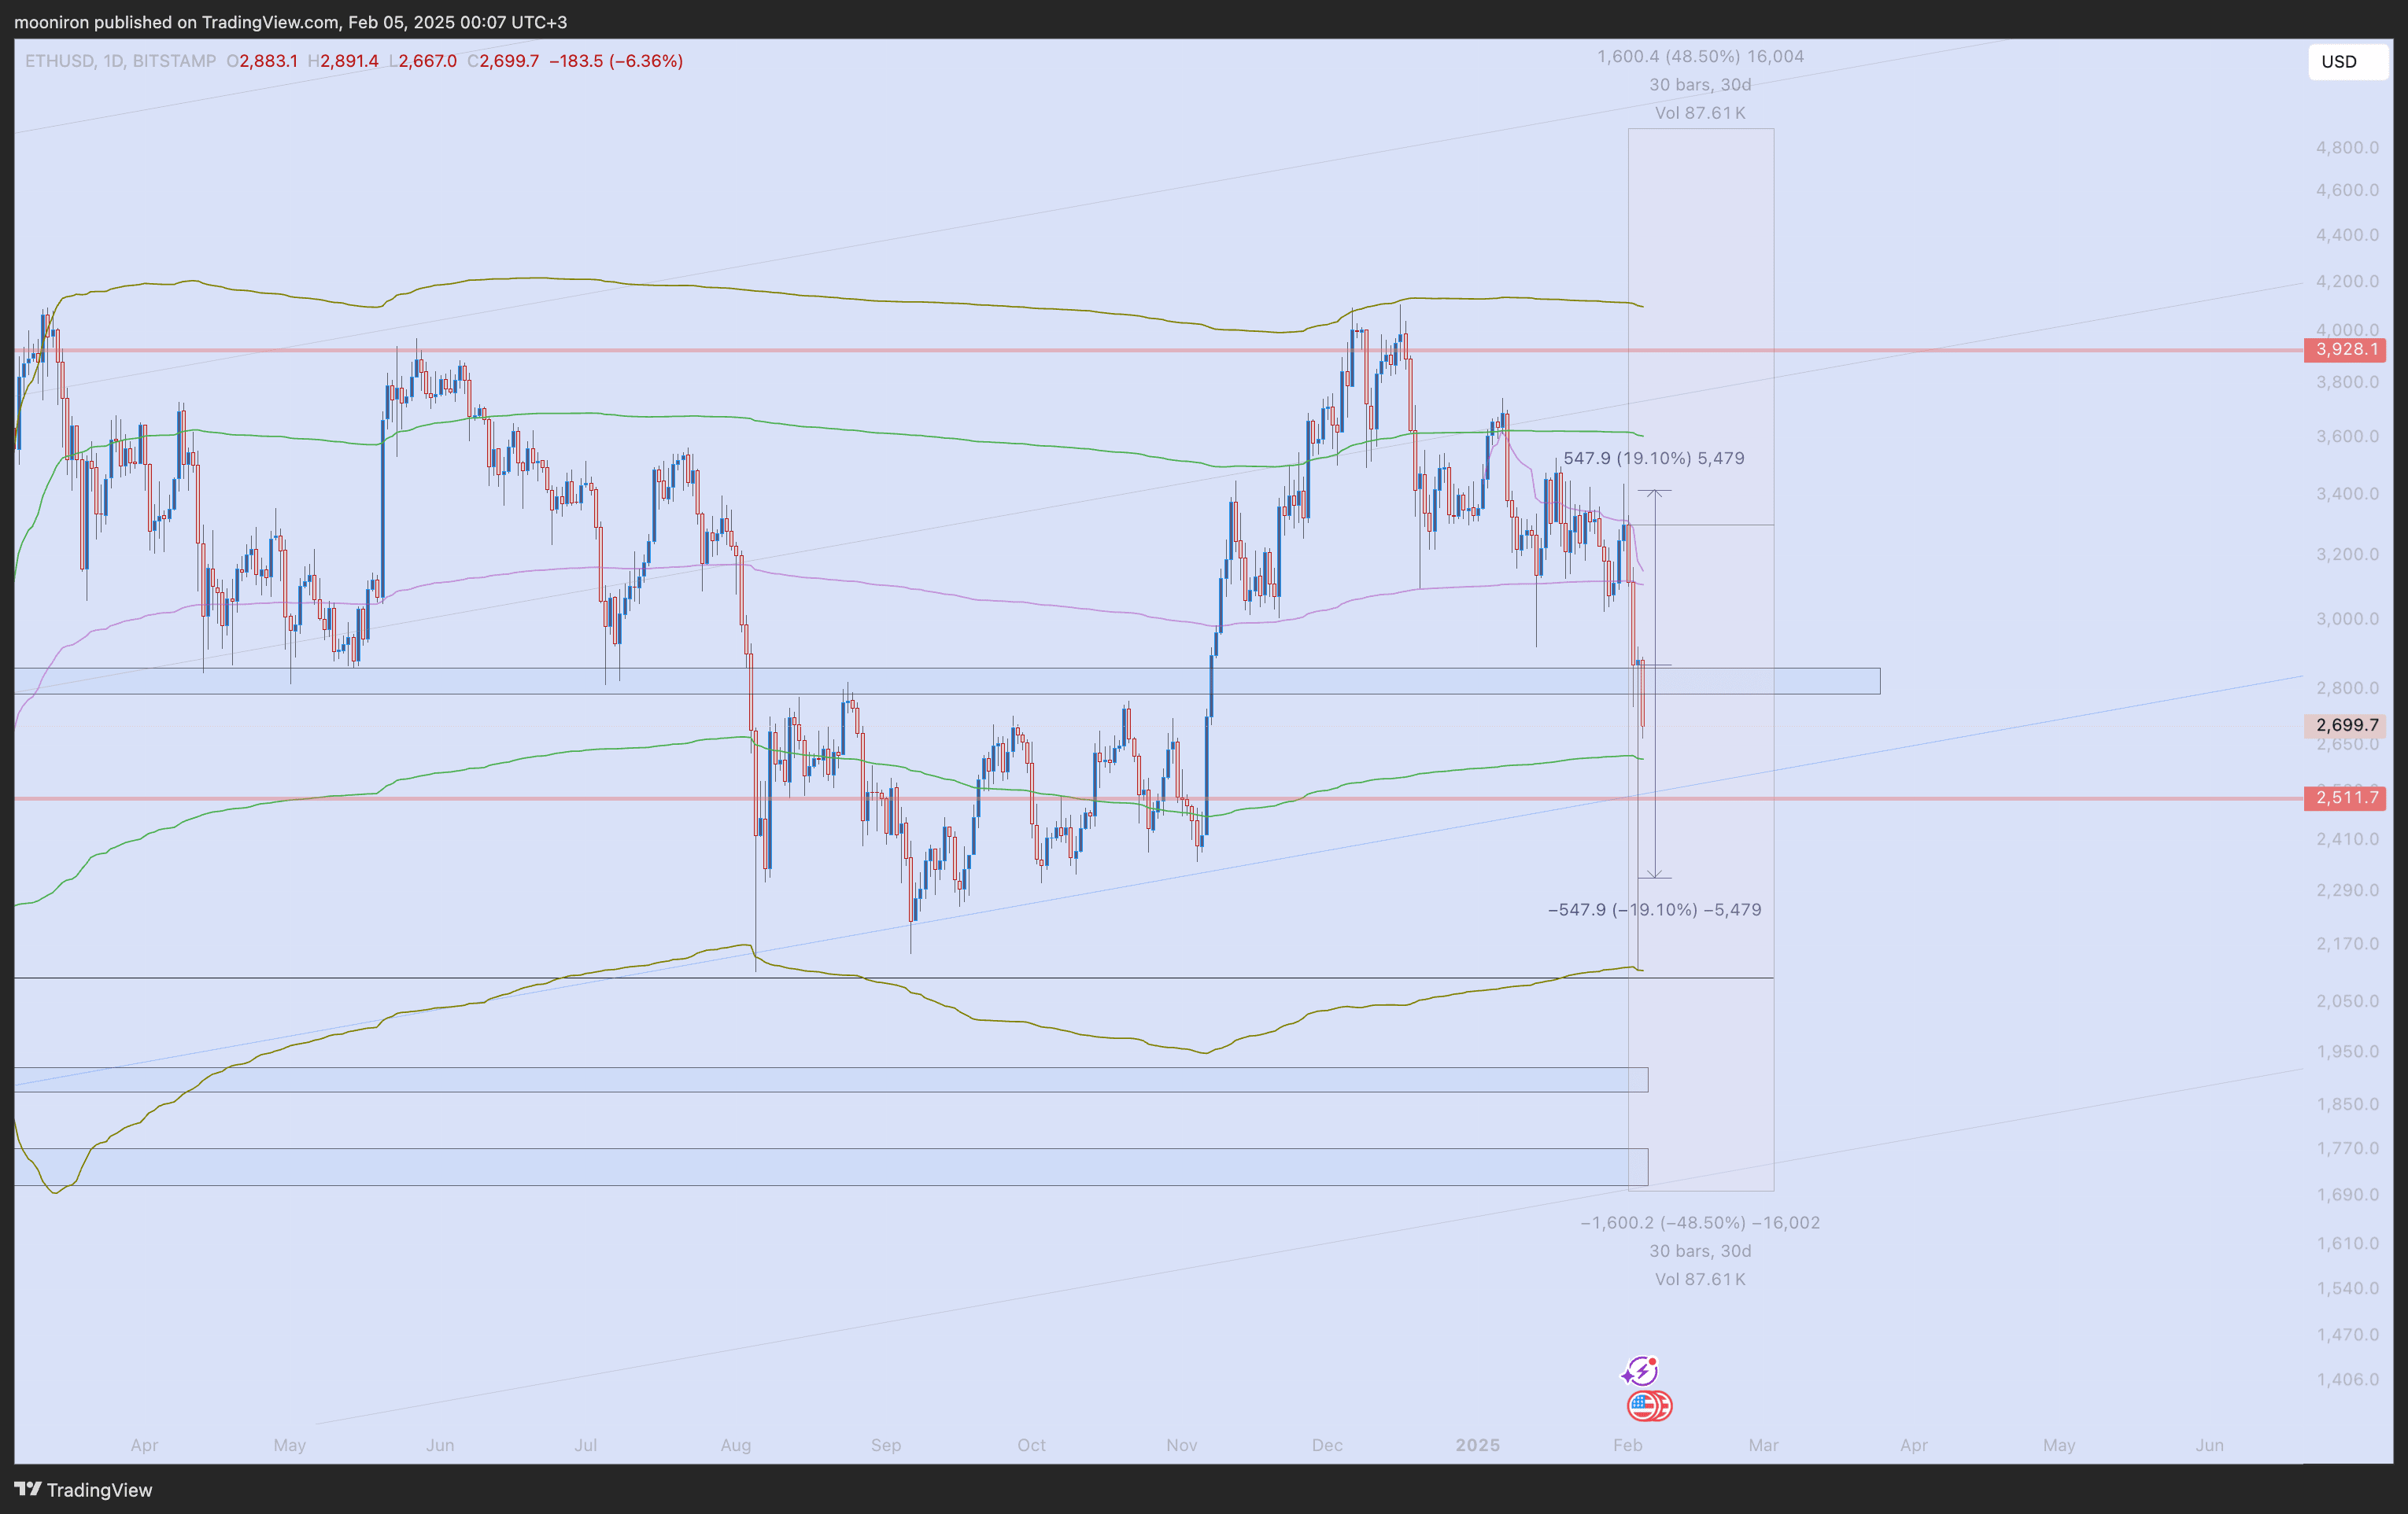This screenshot has width=2408, height=1514.
Task: Click the Dec label on time axis
Action: pos(1327,1445)
